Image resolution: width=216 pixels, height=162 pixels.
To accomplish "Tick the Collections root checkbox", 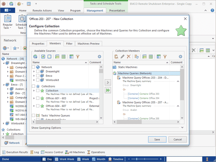I will (33, 86).
